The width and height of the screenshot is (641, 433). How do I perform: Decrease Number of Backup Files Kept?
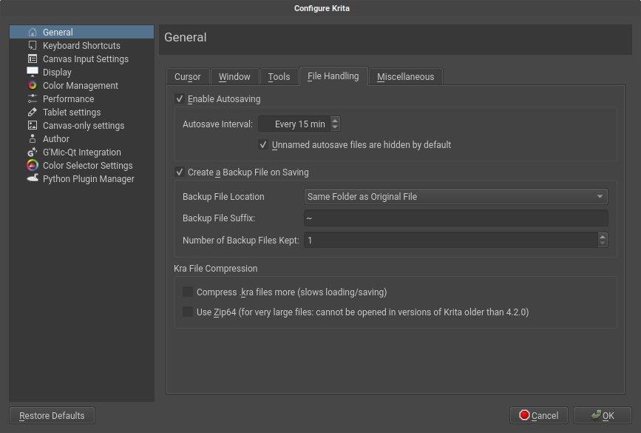pyautogui.click(x=602, y=244)
